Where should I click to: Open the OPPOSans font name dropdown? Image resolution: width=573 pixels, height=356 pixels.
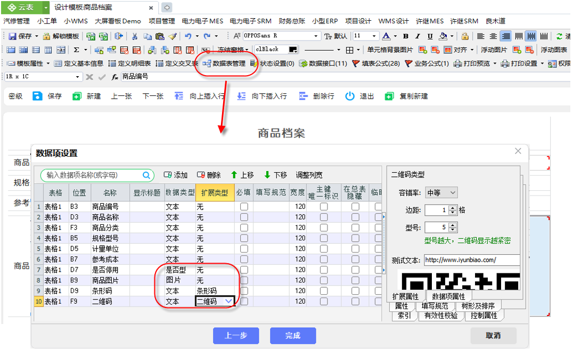[316, 36]
